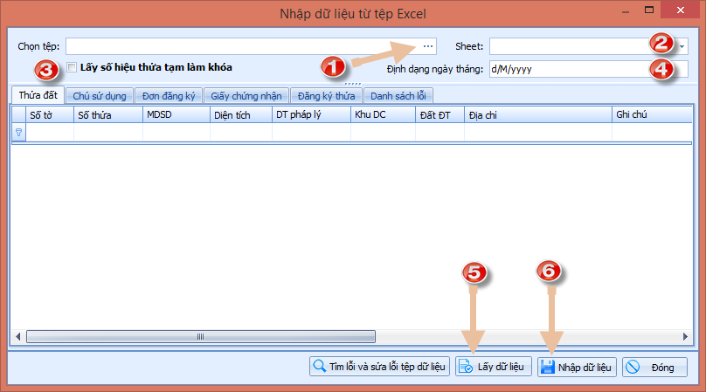Click the Chọn tệp file path field
Image resolution: width=706 pixels, height=392 pixels.
(240, 45)
